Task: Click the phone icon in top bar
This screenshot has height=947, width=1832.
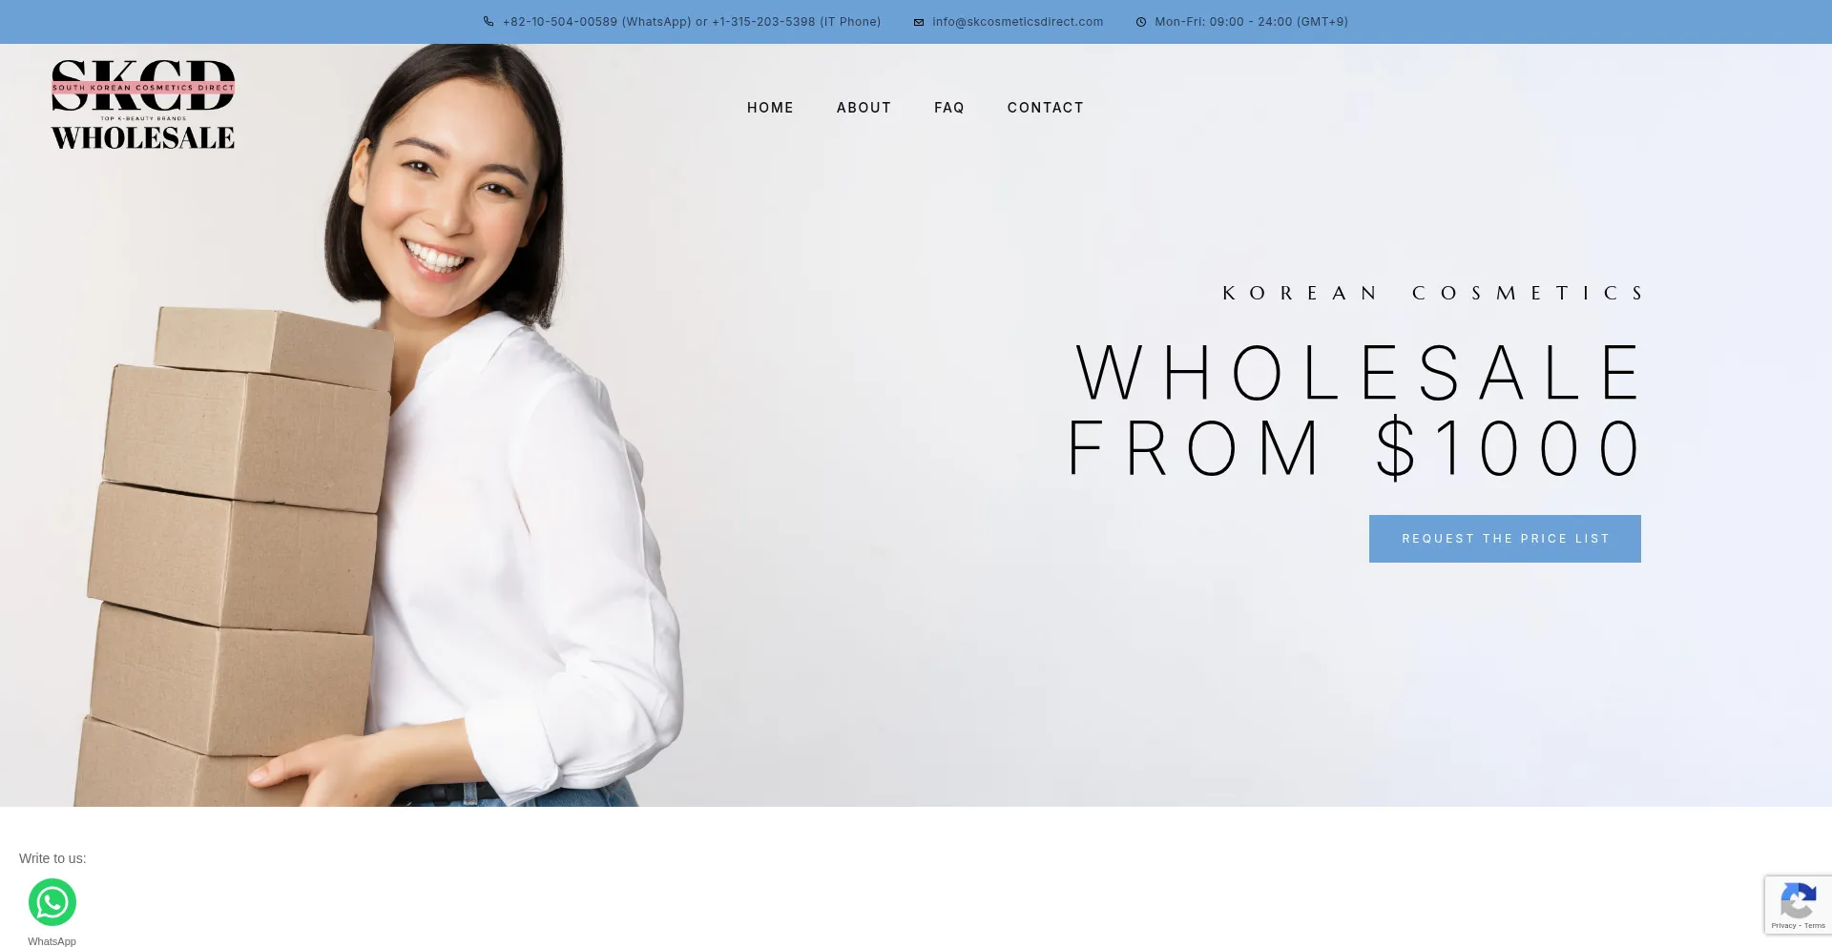Action: click(x=489, y=22)
